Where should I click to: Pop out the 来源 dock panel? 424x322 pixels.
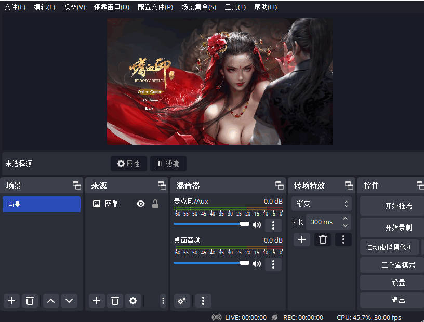pos(162,185)
